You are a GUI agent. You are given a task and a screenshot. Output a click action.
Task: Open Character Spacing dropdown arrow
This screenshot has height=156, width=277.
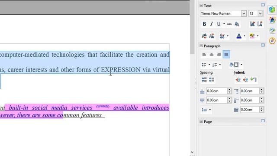coord(228,36)
